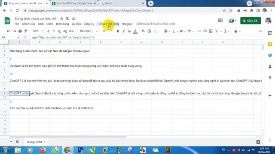The image size is (275, 154).
Task: Add a new sheet with the plus
Action: pos(11,142)
